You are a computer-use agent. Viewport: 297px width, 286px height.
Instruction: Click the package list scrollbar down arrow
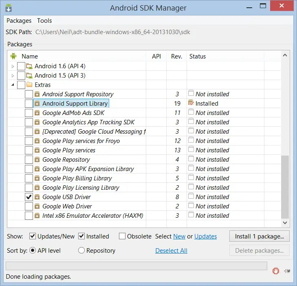coord(285,223)
